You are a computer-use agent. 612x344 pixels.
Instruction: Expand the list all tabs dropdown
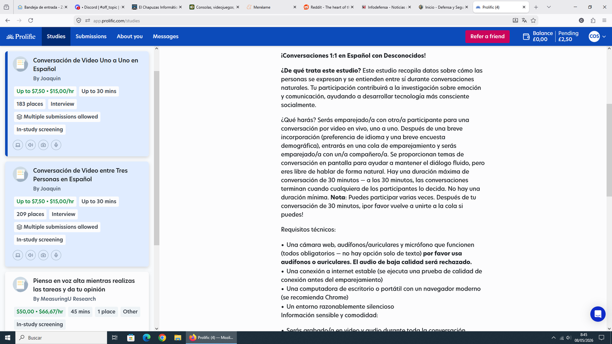pyautogui.click(x=548, y=7)
